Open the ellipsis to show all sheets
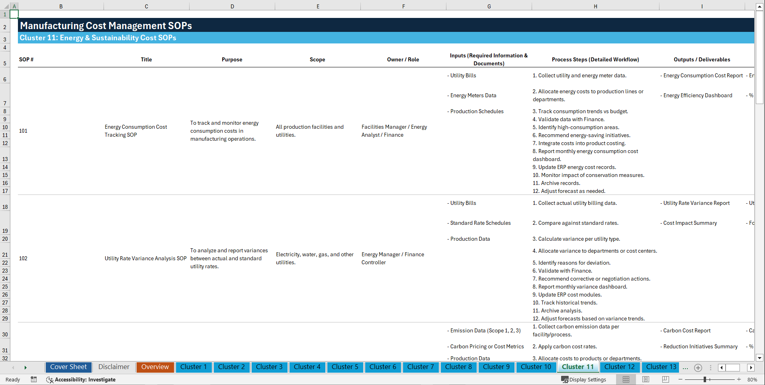 coord(685,368)
